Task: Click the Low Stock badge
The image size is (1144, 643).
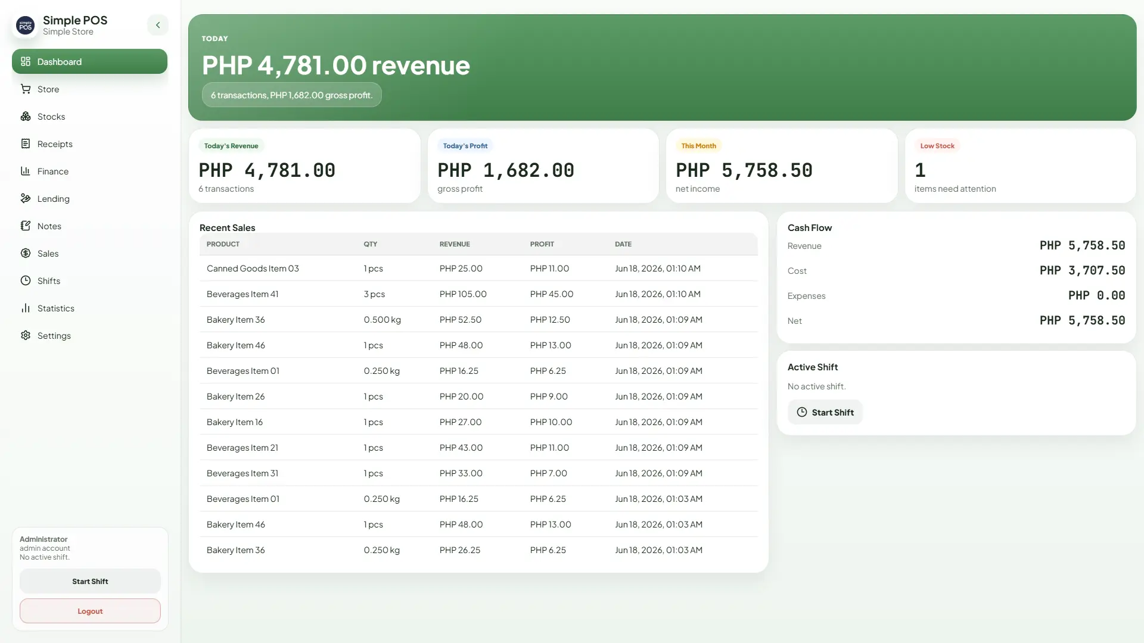Action: pyautogui.click(x=937, y=146)
